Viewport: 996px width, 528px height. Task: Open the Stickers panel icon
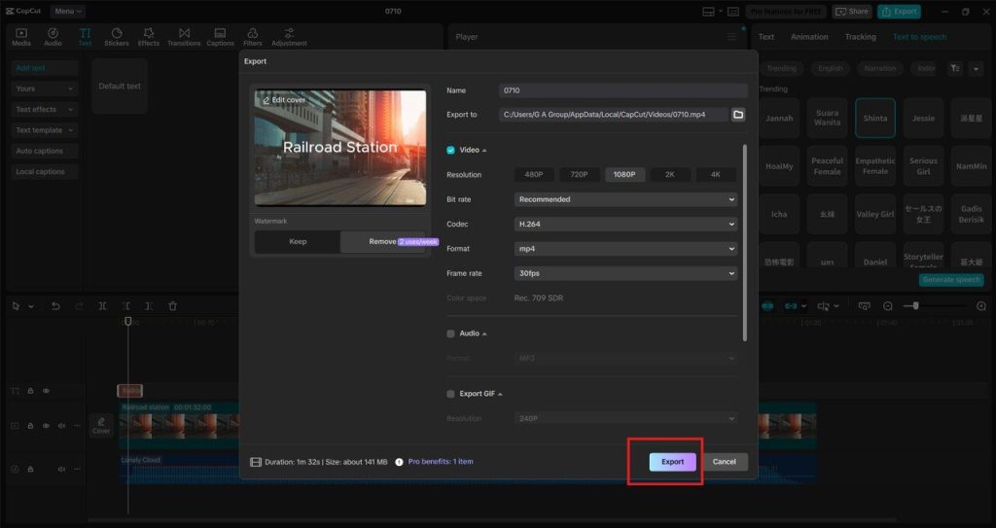[x=117, y=37]
